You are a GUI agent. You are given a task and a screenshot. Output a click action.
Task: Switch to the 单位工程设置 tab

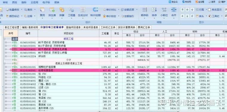click(12, 27)
